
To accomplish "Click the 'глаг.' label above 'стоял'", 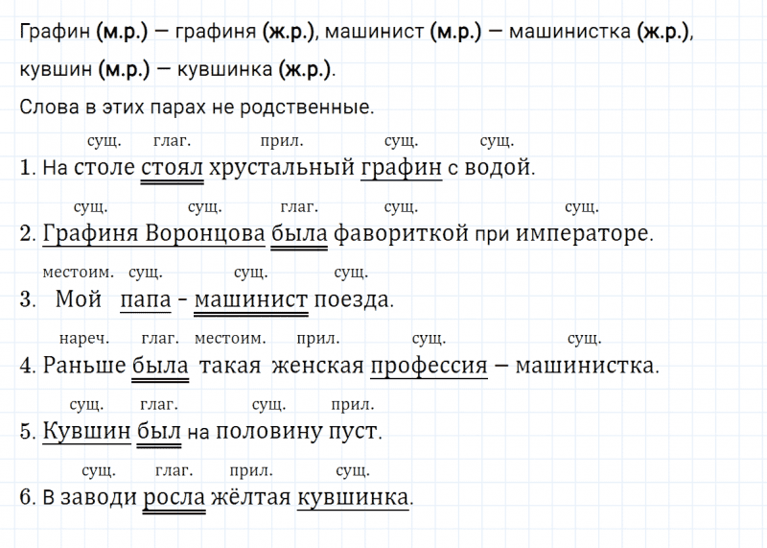I will 172,141.
